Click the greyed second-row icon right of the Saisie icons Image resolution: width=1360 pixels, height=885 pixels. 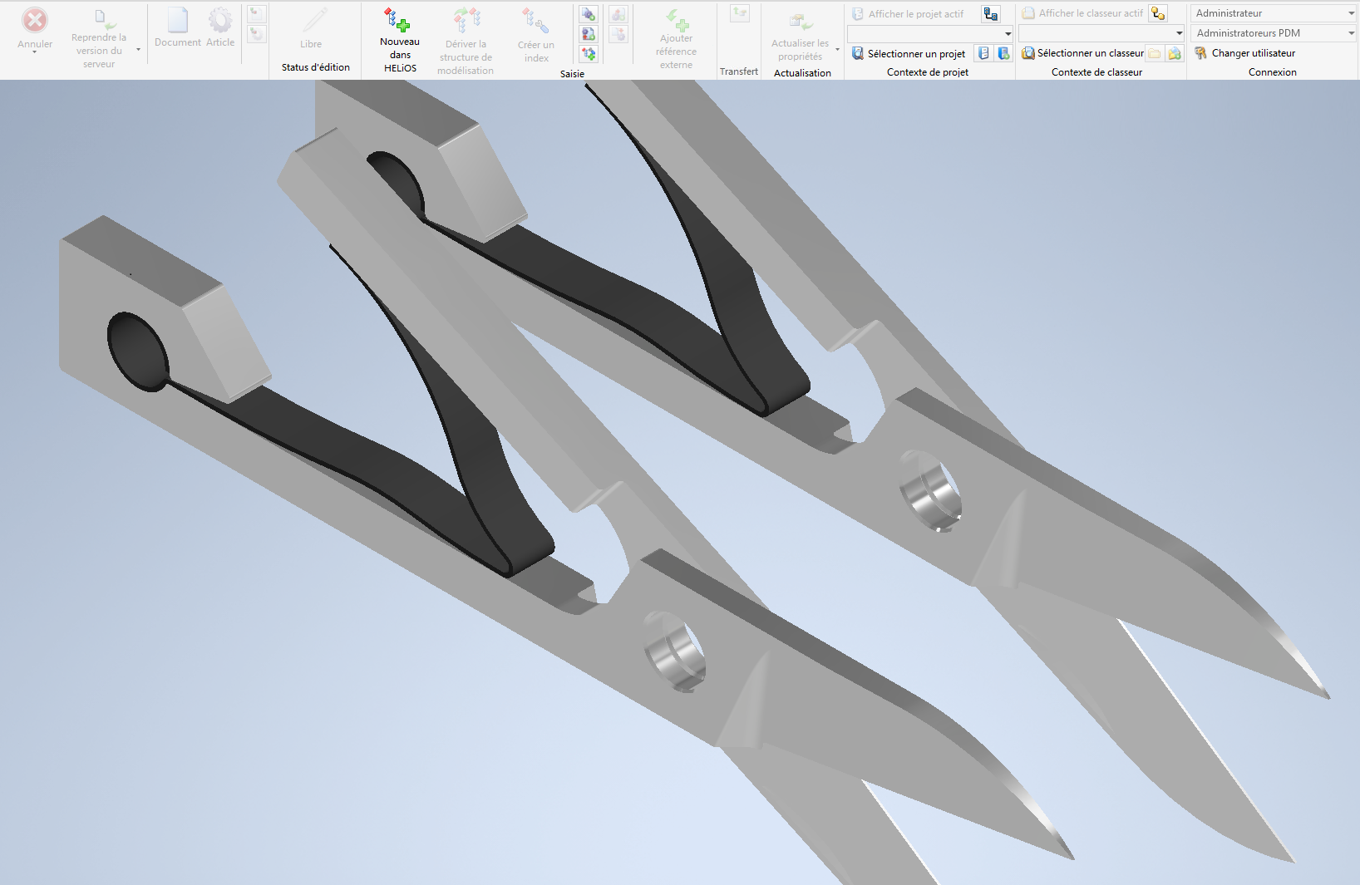(618, 34)
